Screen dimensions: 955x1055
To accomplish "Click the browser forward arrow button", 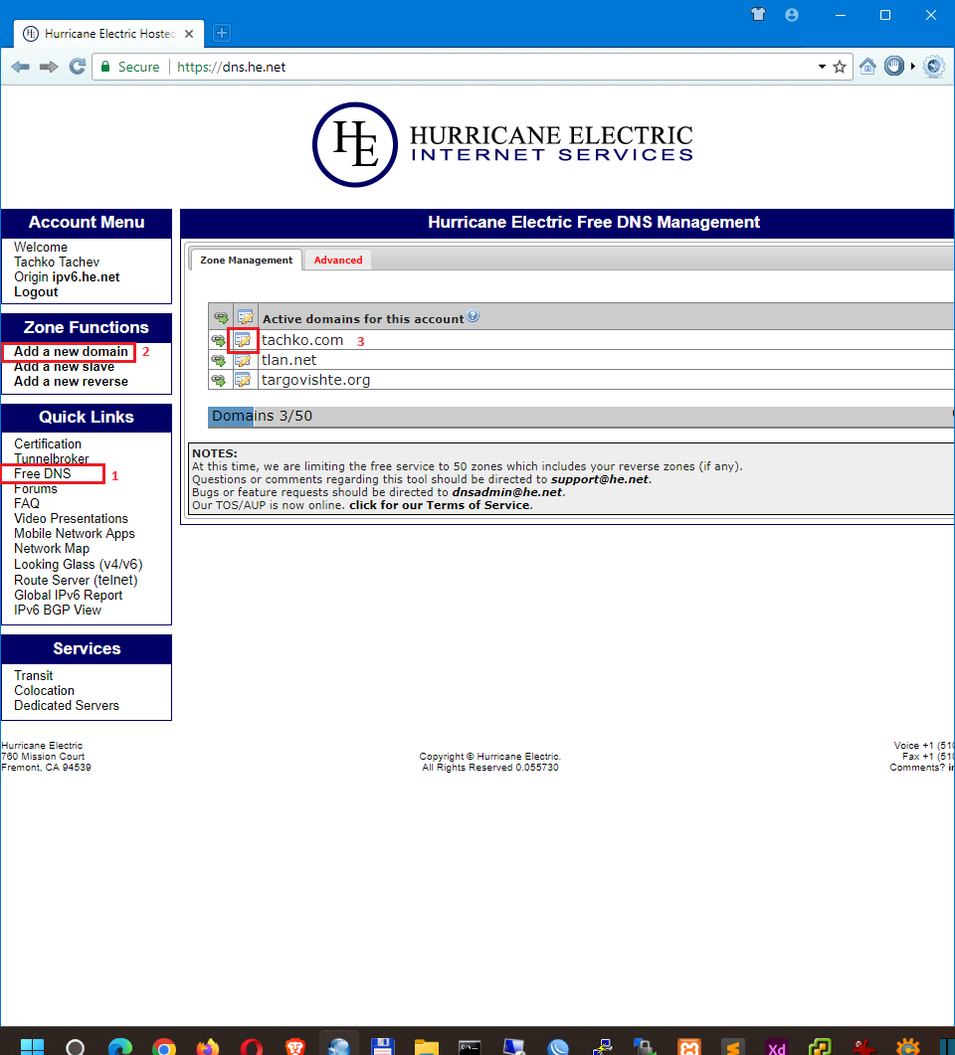I will [49, 67].
